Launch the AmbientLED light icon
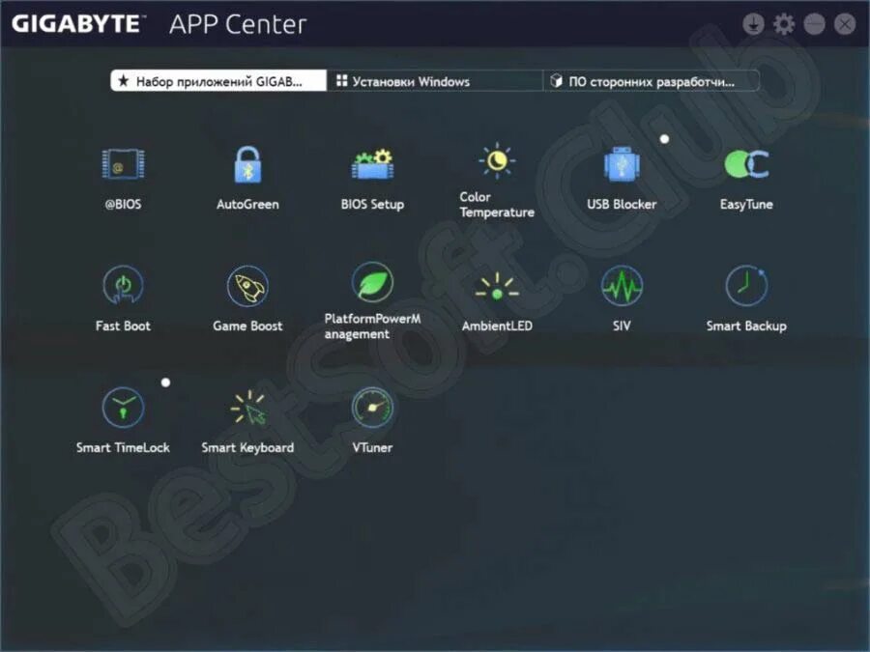This screenshot has height=652, width=870. (x=497, y=287)
